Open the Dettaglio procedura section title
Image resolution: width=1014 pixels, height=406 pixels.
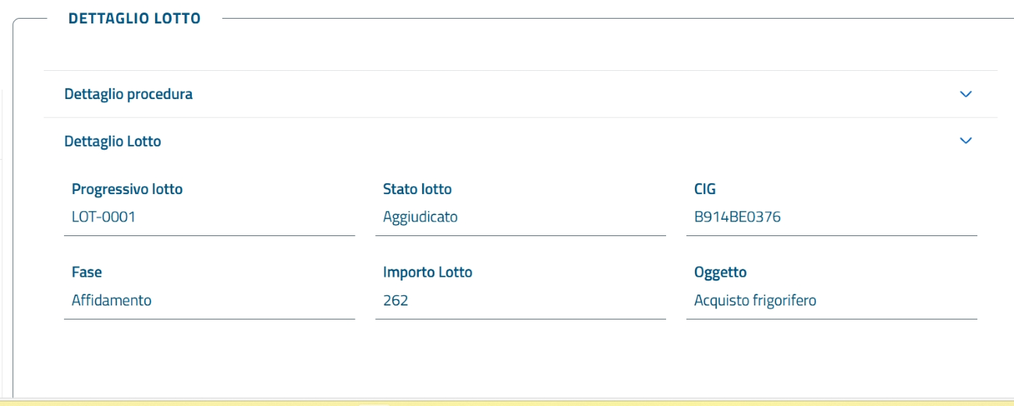tap(129, 94)
